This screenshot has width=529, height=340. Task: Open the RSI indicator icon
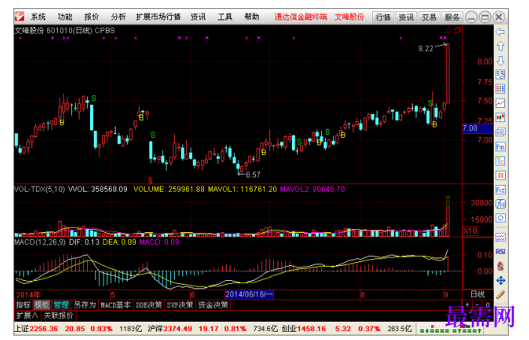(500, 252)
